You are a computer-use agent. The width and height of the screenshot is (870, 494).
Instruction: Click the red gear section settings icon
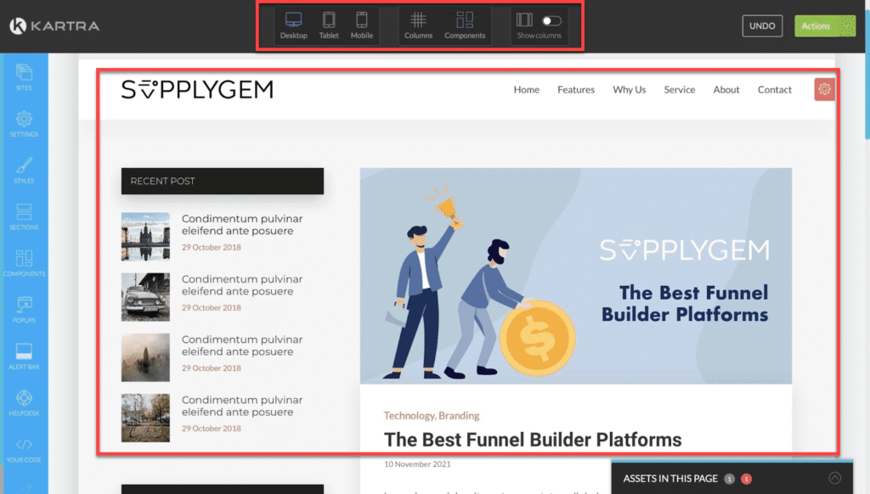click(824, 89)
